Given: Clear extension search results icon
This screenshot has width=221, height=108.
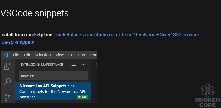Looking at the screenshot, I should 74,65.
